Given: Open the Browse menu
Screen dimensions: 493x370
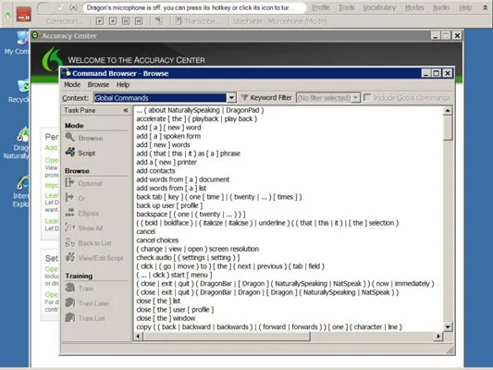Looking at the screenshot, I should tap(98, 84).
